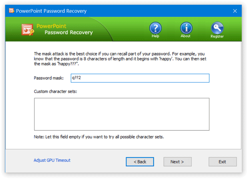Click the About info icon
Screen dimensions: 248x179
coord(186,28)
